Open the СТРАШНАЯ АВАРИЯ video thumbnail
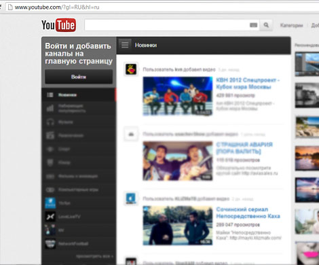This screenshot has height=265, width=319. click(178, 161)
